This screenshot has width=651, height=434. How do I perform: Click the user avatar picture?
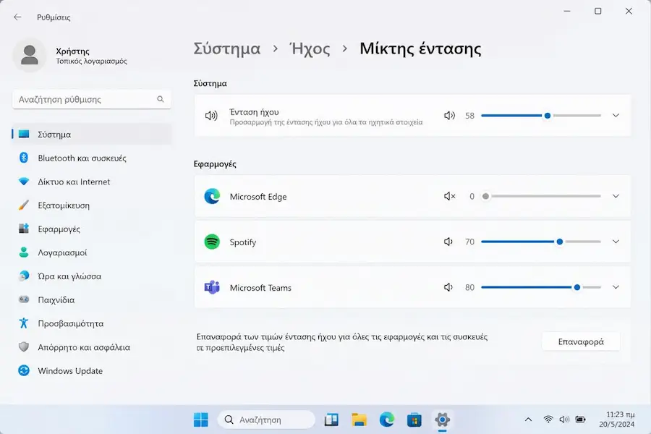click(30, 56)
